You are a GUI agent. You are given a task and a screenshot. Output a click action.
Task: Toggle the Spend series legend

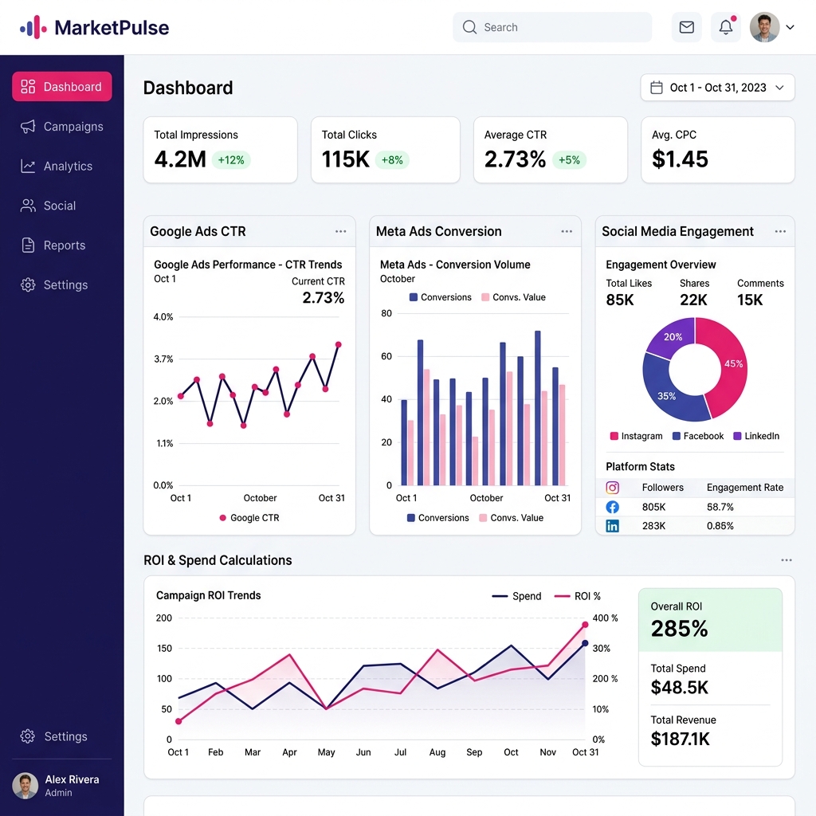pos(516,596)
